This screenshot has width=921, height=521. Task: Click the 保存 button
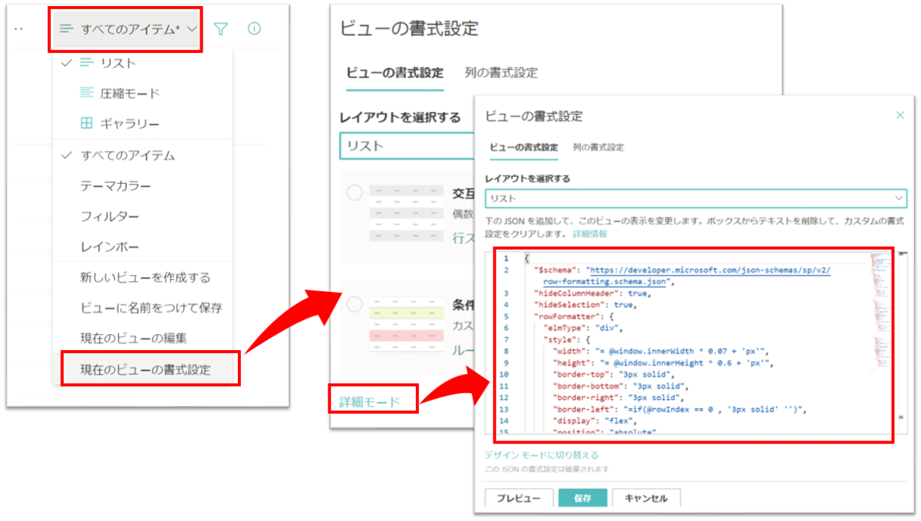[x=584, y=498]
